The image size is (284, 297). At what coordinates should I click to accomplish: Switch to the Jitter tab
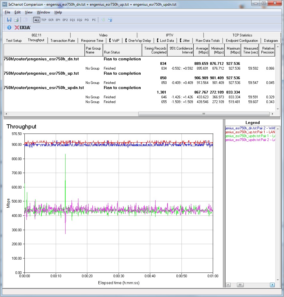[185, 41]
